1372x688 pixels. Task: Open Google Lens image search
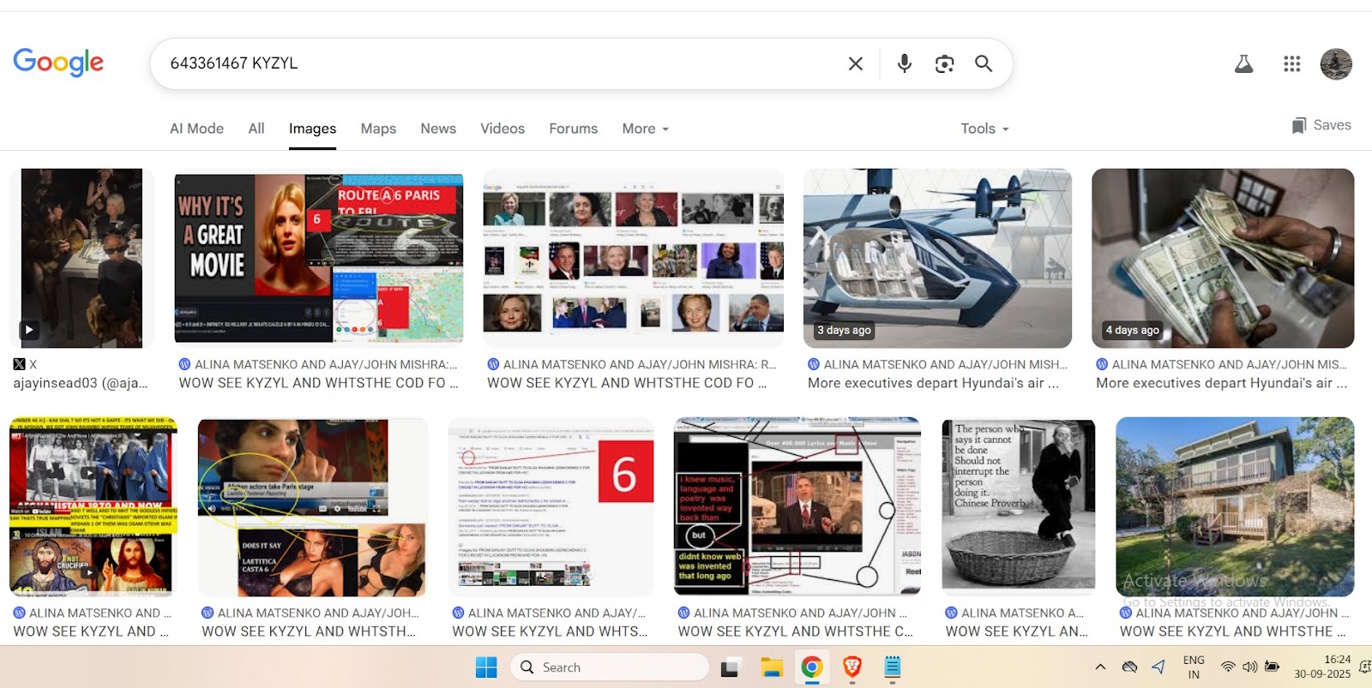[944, 63]
